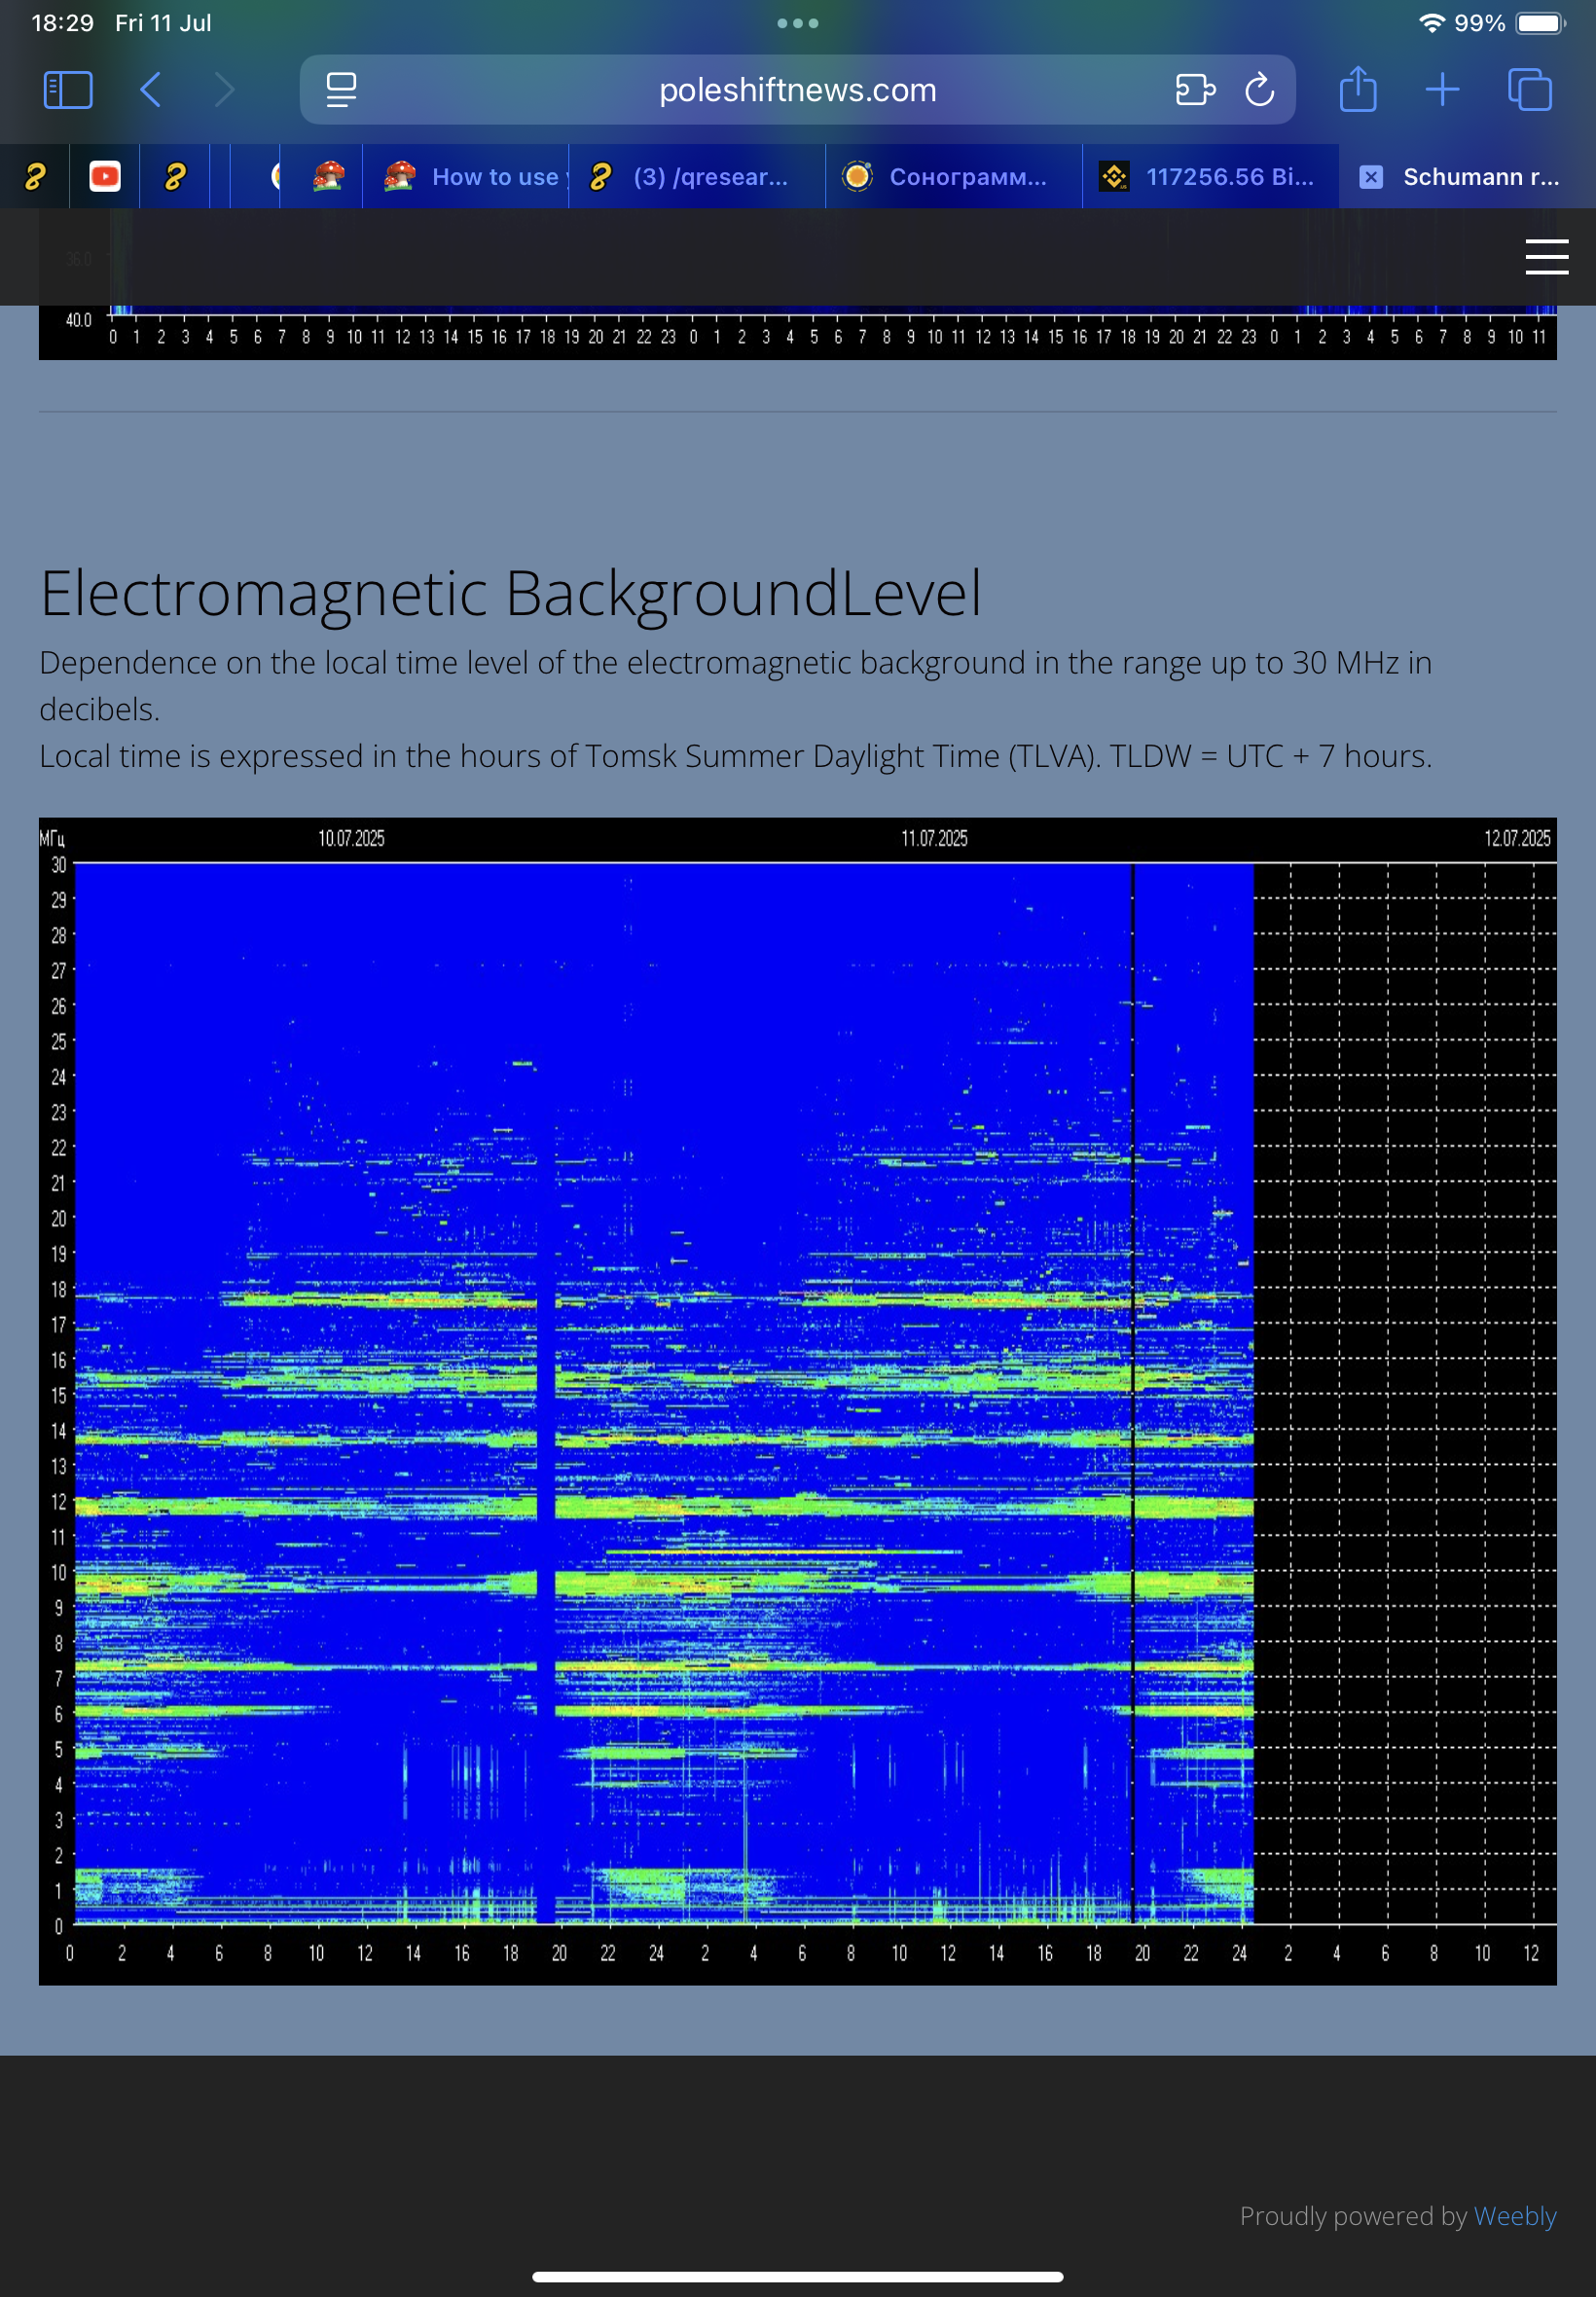The image size is (1596, 2297).
Task: Switch to the 'How to use' tab
Action: click(466, 177)
